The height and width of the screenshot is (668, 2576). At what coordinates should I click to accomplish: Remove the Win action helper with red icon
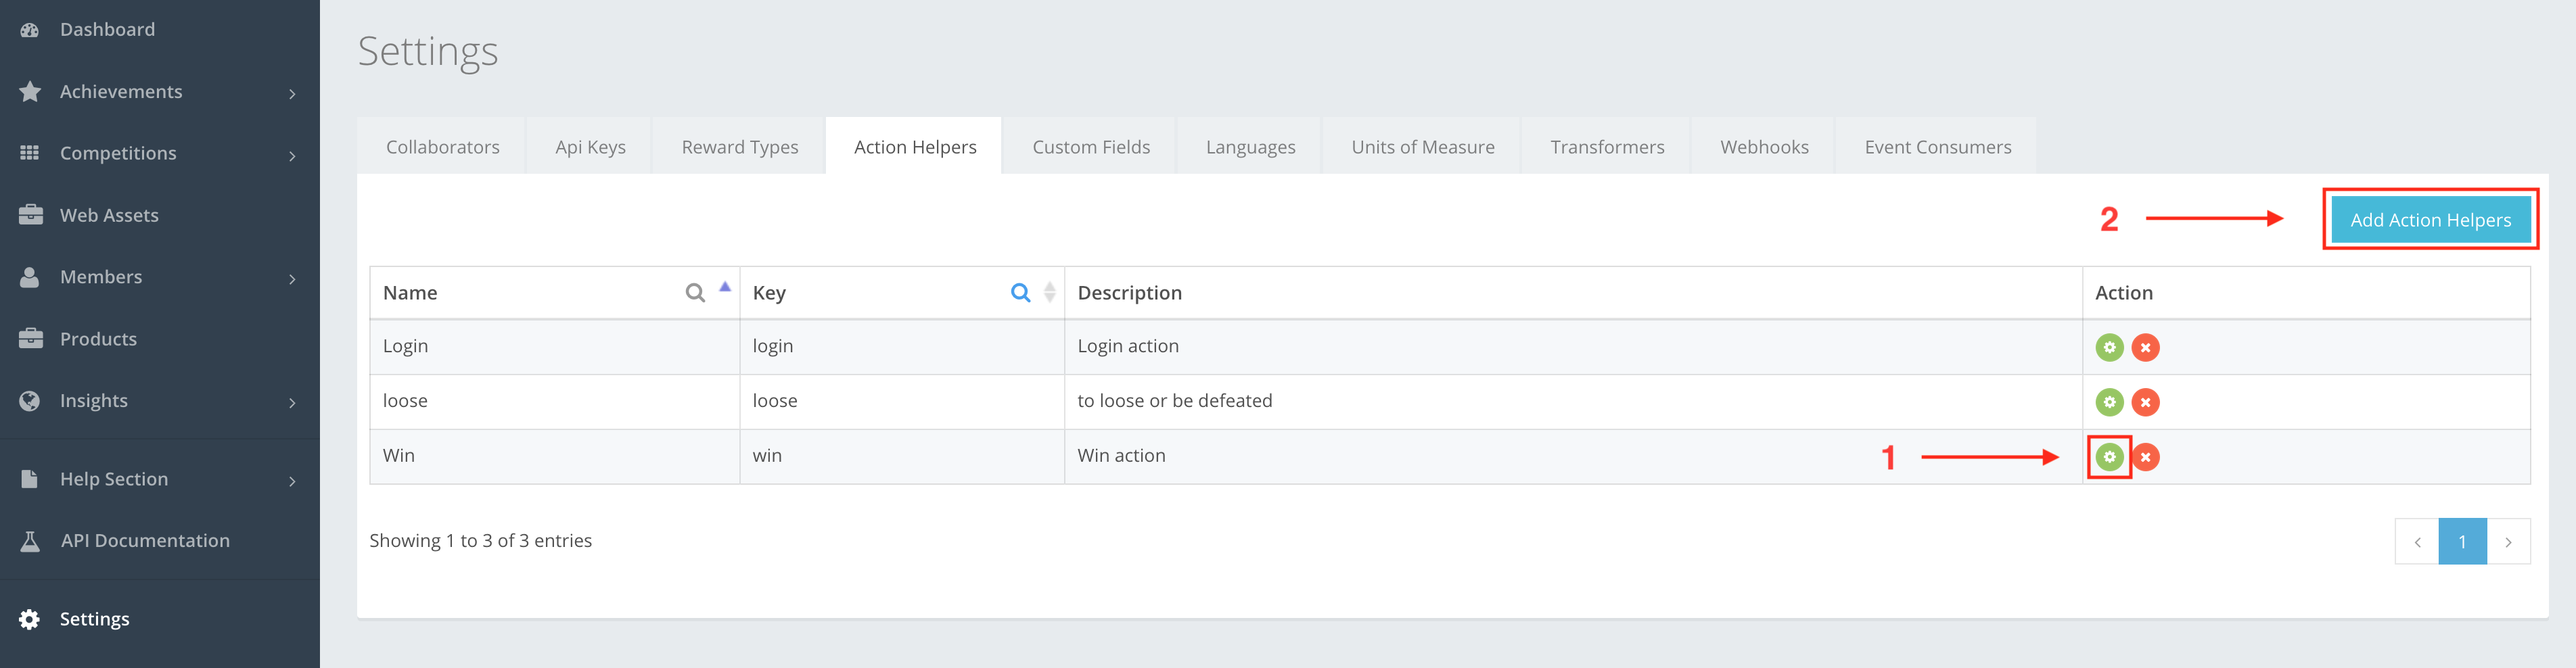(2146, 457)
